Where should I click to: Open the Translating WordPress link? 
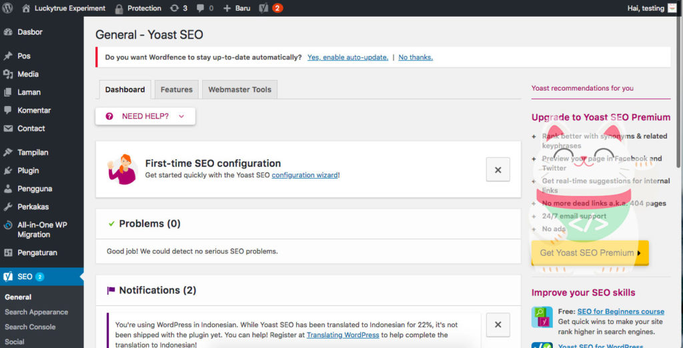(x=343, y=335)
